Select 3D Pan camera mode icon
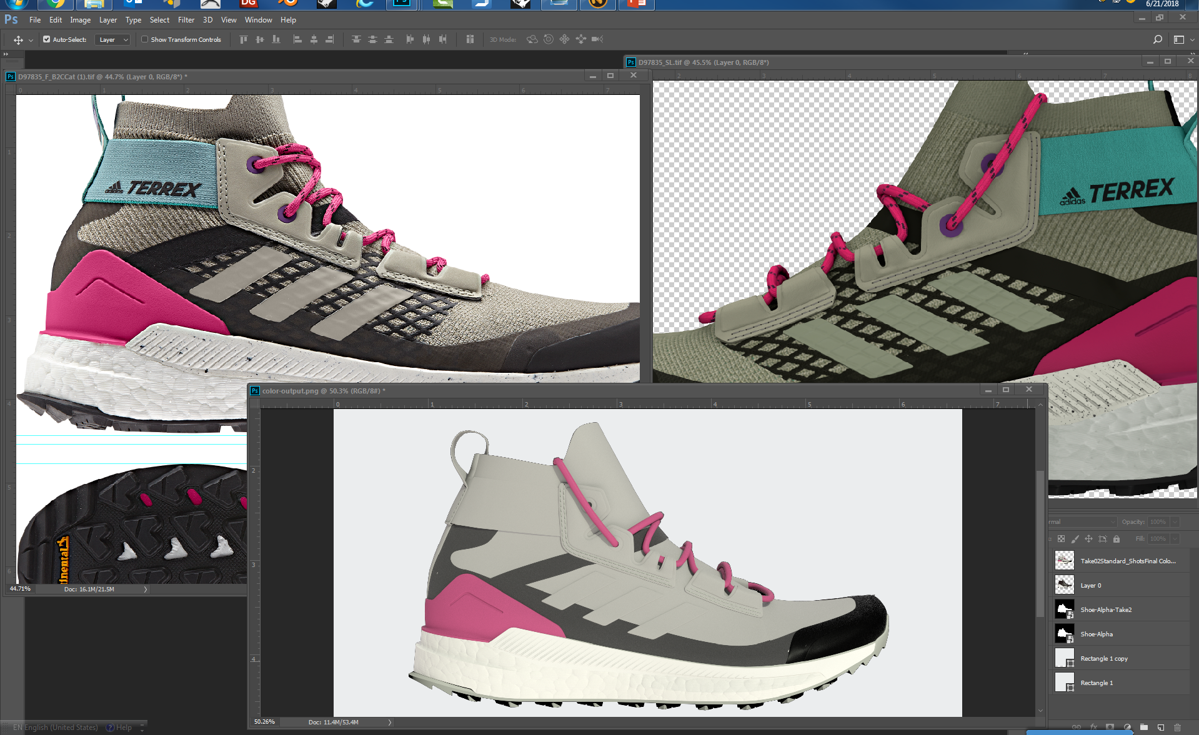The width and height of the screenshot is (1199, 735). 565,39
